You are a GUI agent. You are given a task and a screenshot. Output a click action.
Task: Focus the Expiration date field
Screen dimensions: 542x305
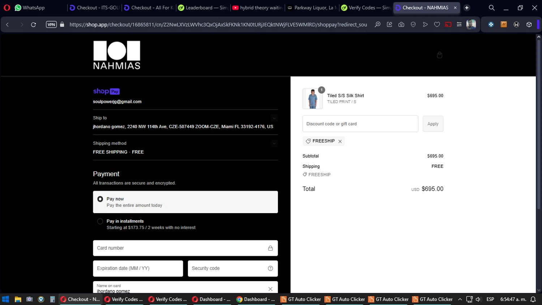[x=138, y=268]
